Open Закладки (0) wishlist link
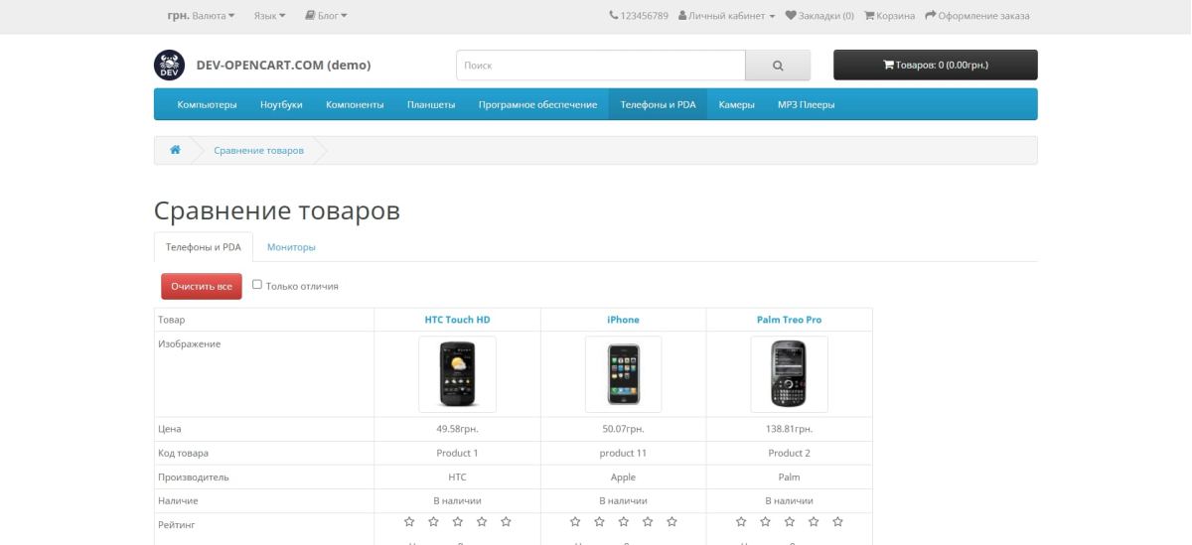Image resolution: width=1192 pixels, height=545 pixels. [x=819, y=16]
